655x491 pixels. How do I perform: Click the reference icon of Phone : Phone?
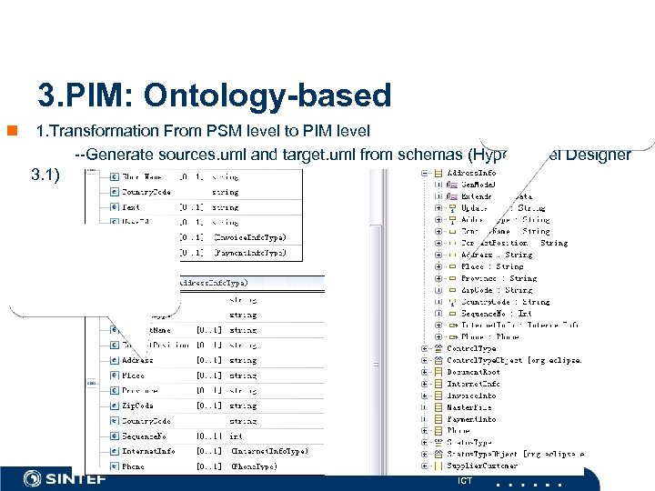pyautogui.click(x=453, y=336)
